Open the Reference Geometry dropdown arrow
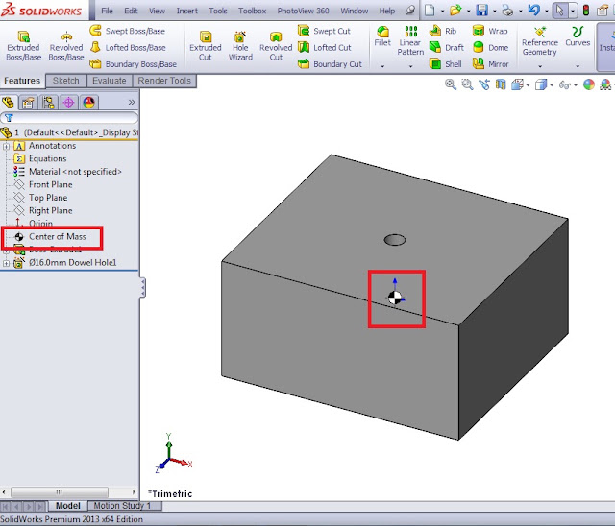This screenshot has height=526, width=615. pyautogui.click(x=540, y=66)
